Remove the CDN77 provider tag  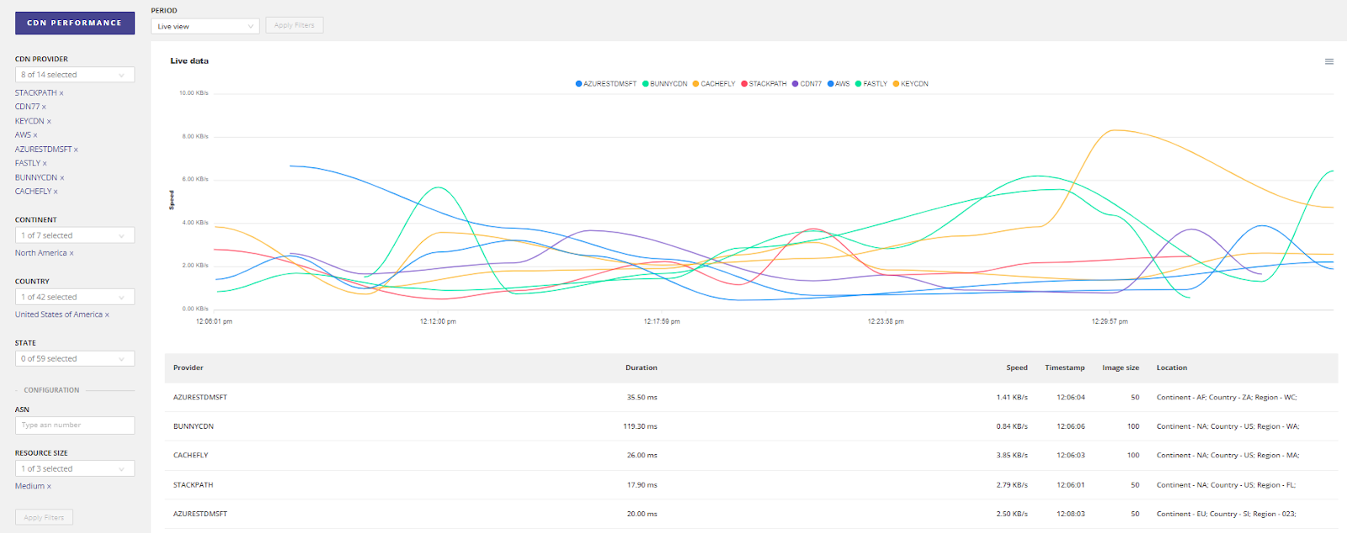[x=44, y=108]
